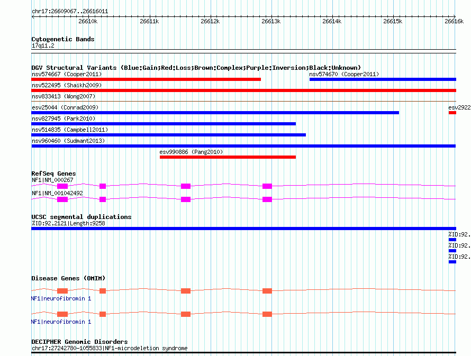The height and width of the screenshot is (356, 471).
Task: Click last exon box of NF1|NM_001042492 transcript
Action: (267, 199)
